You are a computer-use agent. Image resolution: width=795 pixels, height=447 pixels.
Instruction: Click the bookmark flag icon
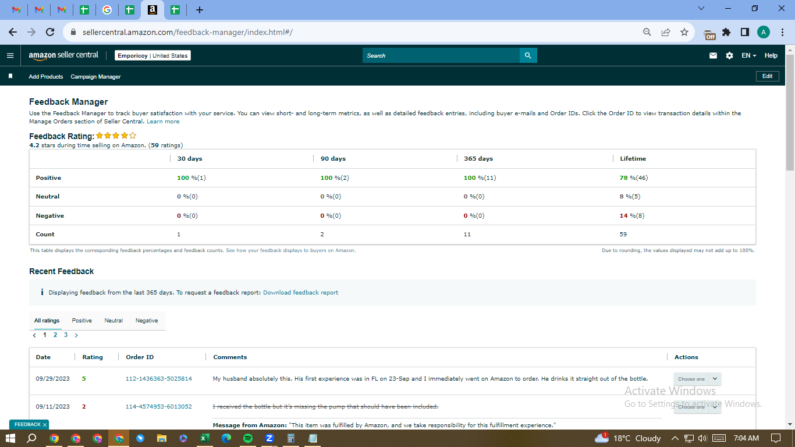[x=10, y=76]
